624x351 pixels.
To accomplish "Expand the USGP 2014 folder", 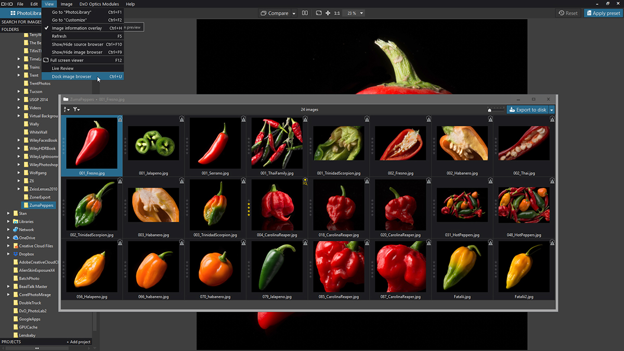I will (x=19, y=100).
